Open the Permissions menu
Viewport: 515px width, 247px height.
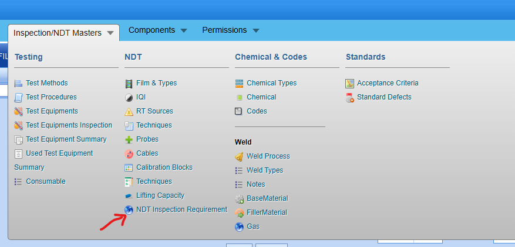point(224,30)
